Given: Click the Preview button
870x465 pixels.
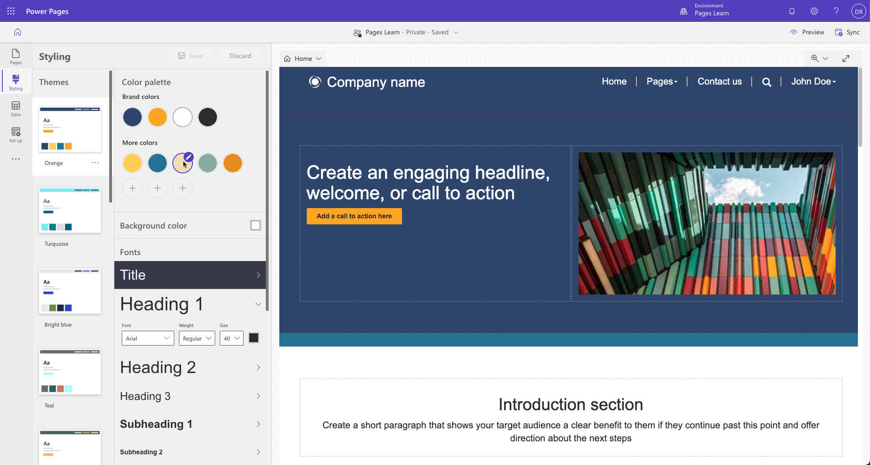Looking at the screenshot, I should (x=807, y=32).
